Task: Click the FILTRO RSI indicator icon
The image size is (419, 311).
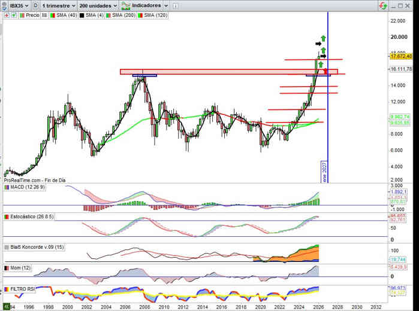Action: pyautogui.click(x=7, y=289)
